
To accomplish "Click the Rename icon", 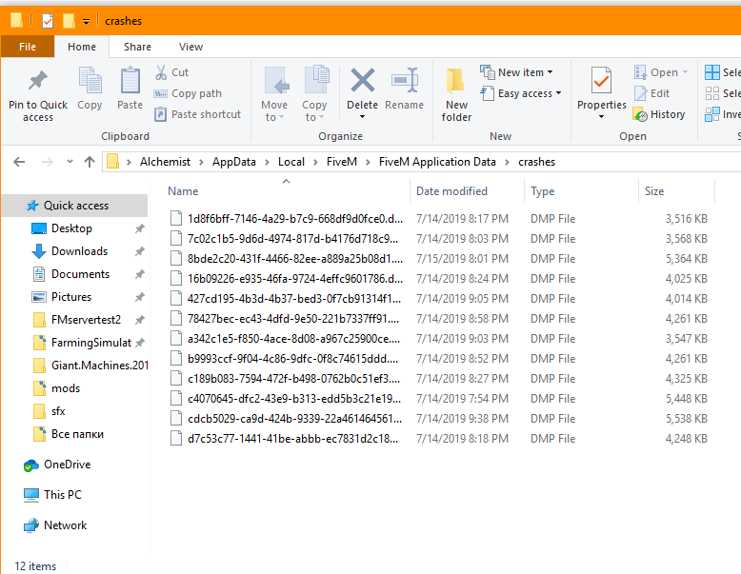I will [405, 80].
